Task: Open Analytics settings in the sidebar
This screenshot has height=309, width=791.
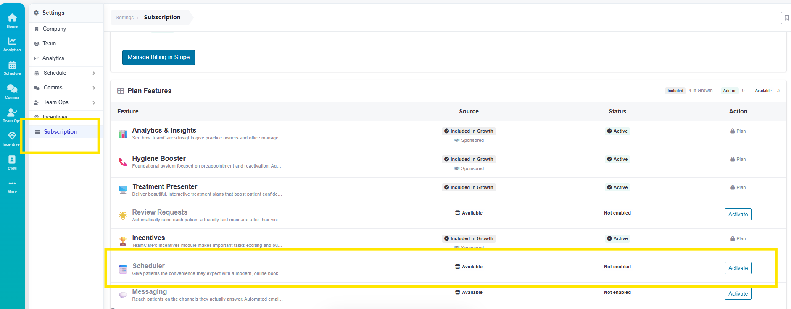Action: [66, 58]
